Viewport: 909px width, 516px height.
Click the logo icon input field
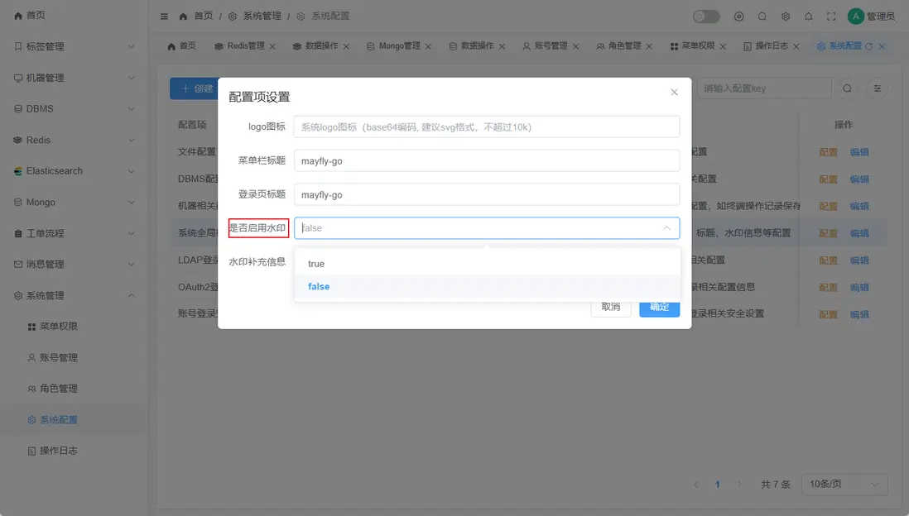(x=487, y=127)
